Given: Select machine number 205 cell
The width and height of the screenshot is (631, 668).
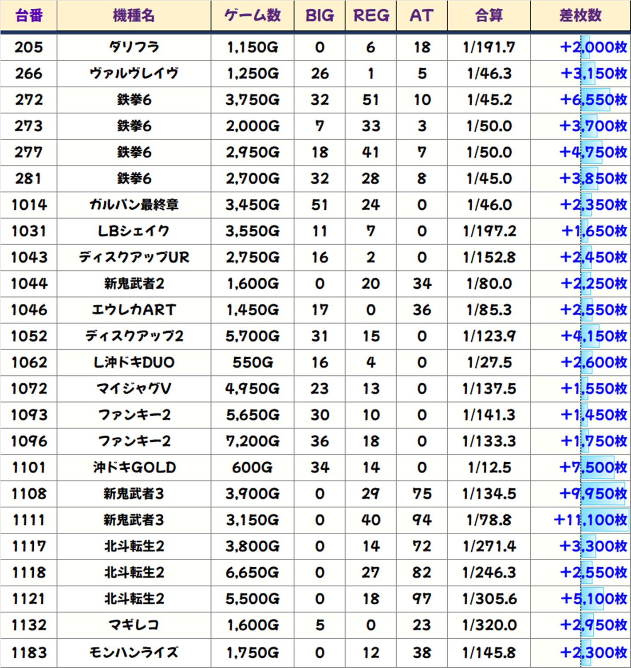Looking at the screenshot, I should coord(29,47).
